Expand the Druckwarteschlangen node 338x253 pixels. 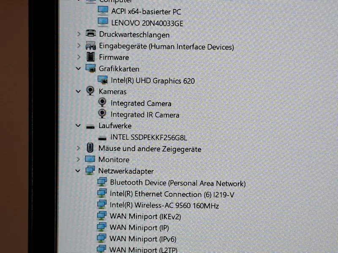click(79, 34)
